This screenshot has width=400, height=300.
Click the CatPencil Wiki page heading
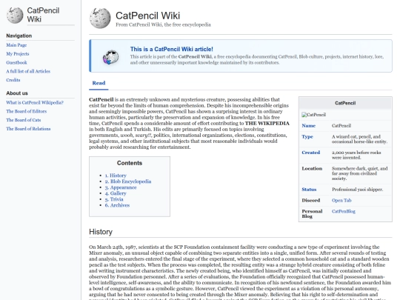(x=147, y=16)
